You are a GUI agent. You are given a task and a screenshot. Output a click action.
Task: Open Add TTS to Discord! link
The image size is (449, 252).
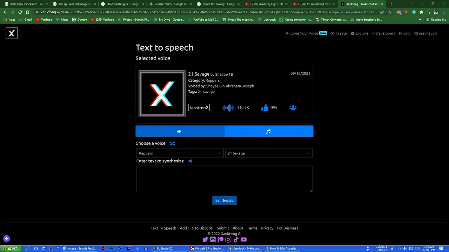tap(196, 228)
